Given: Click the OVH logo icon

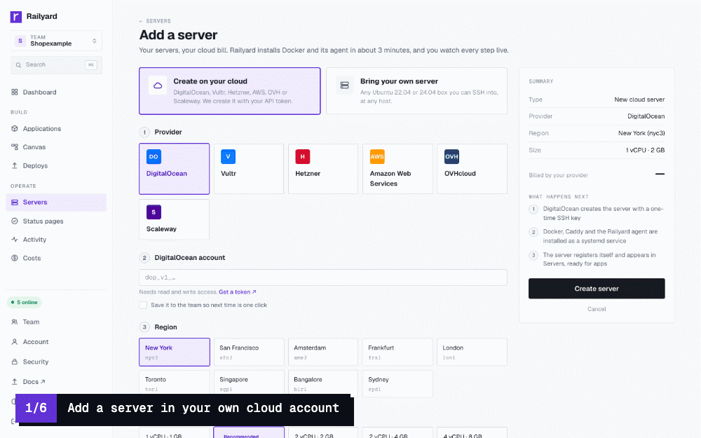Looking at the screenshot, I should point(451,157).
